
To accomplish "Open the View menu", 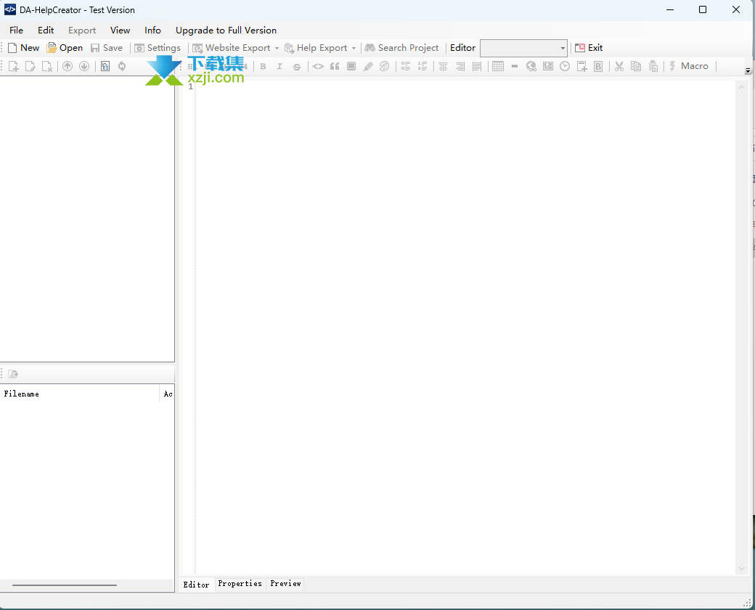I will 120,30.
